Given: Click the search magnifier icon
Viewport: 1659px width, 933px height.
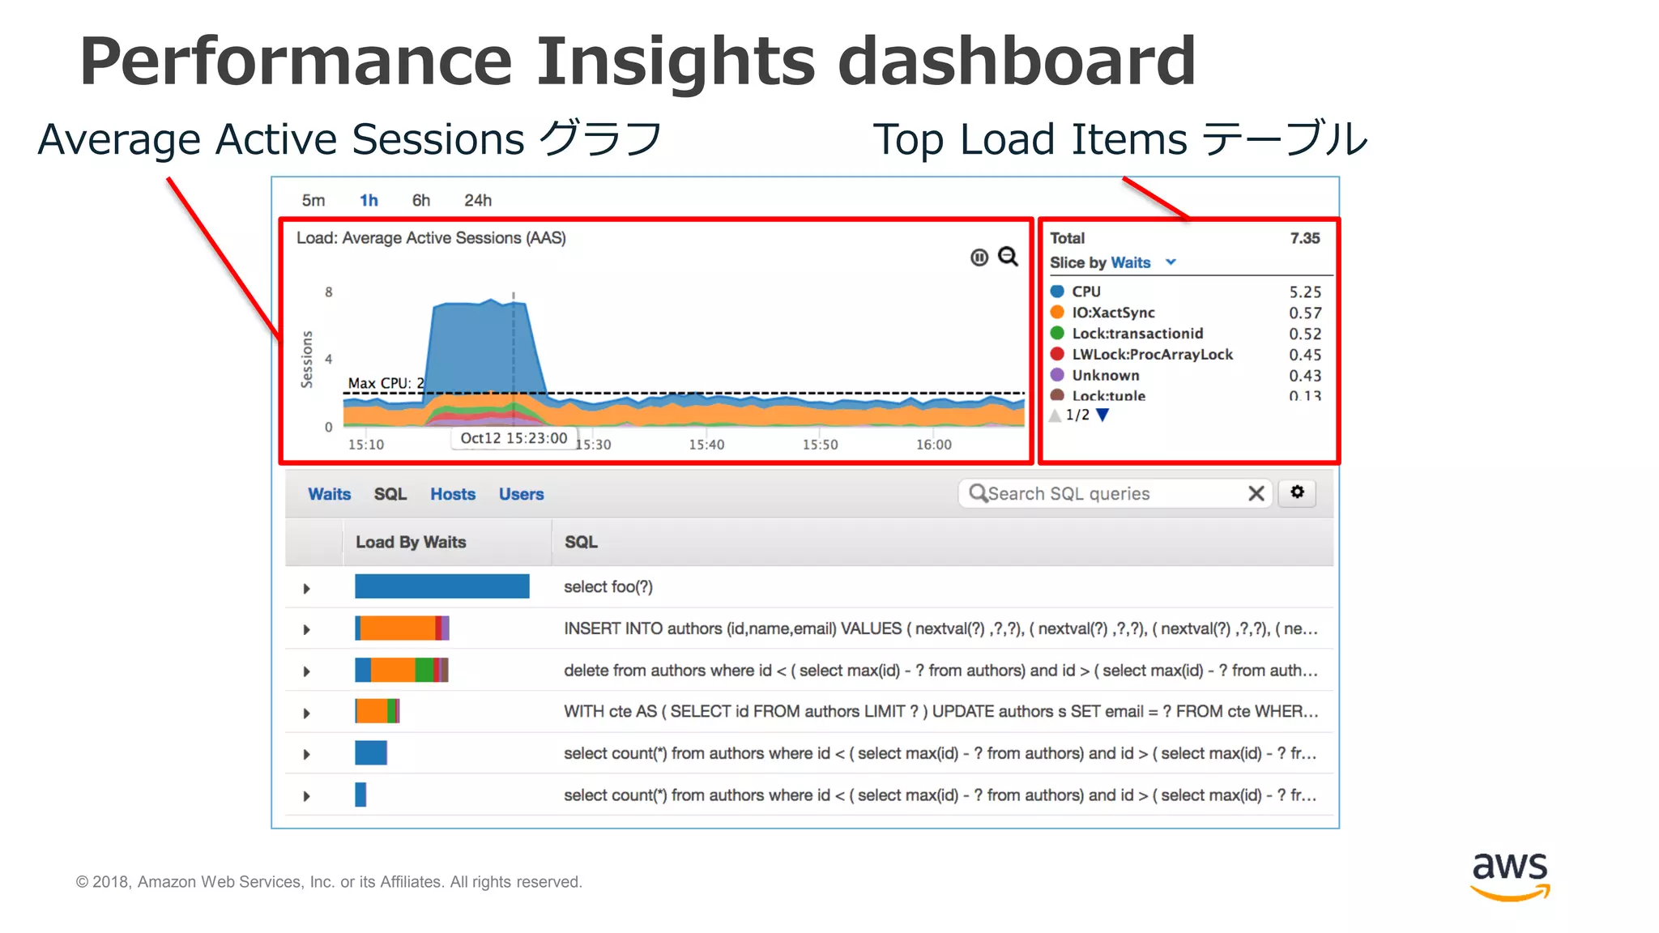Looking at the screenshot, I should (978, 493).
